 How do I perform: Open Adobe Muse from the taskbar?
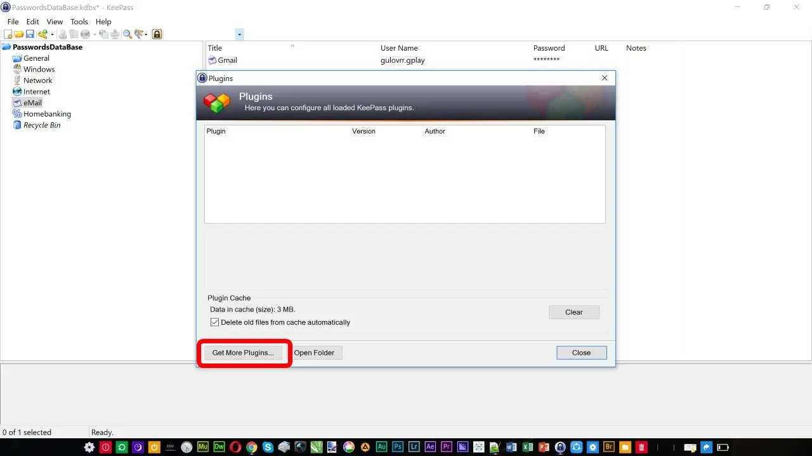pos(203,447)
